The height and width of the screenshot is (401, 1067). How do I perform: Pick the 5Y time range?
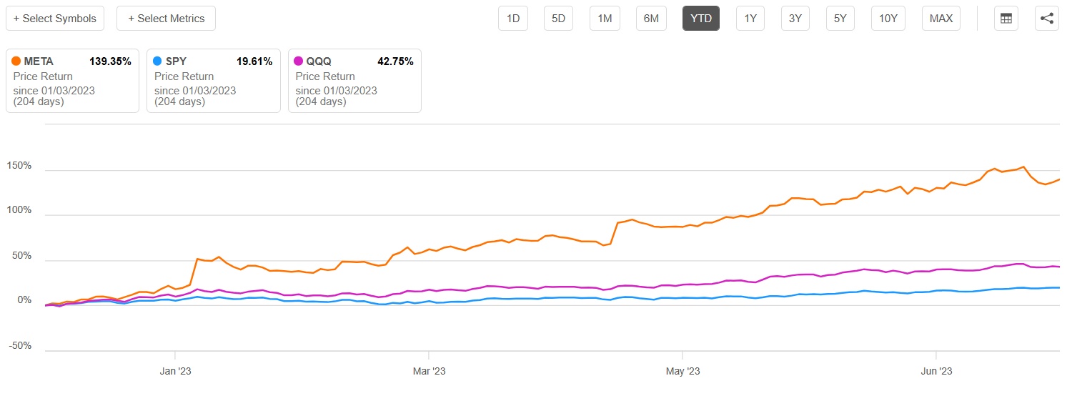point(840,19)
